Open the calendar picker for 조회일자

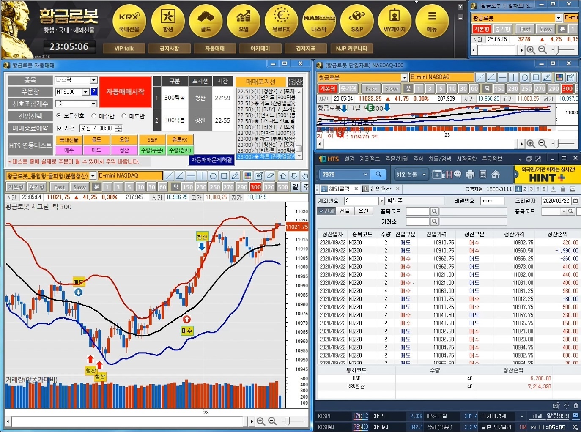[575, 201]
